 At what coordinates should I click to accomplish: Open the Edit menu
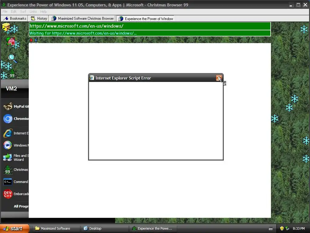pos(14,12)
